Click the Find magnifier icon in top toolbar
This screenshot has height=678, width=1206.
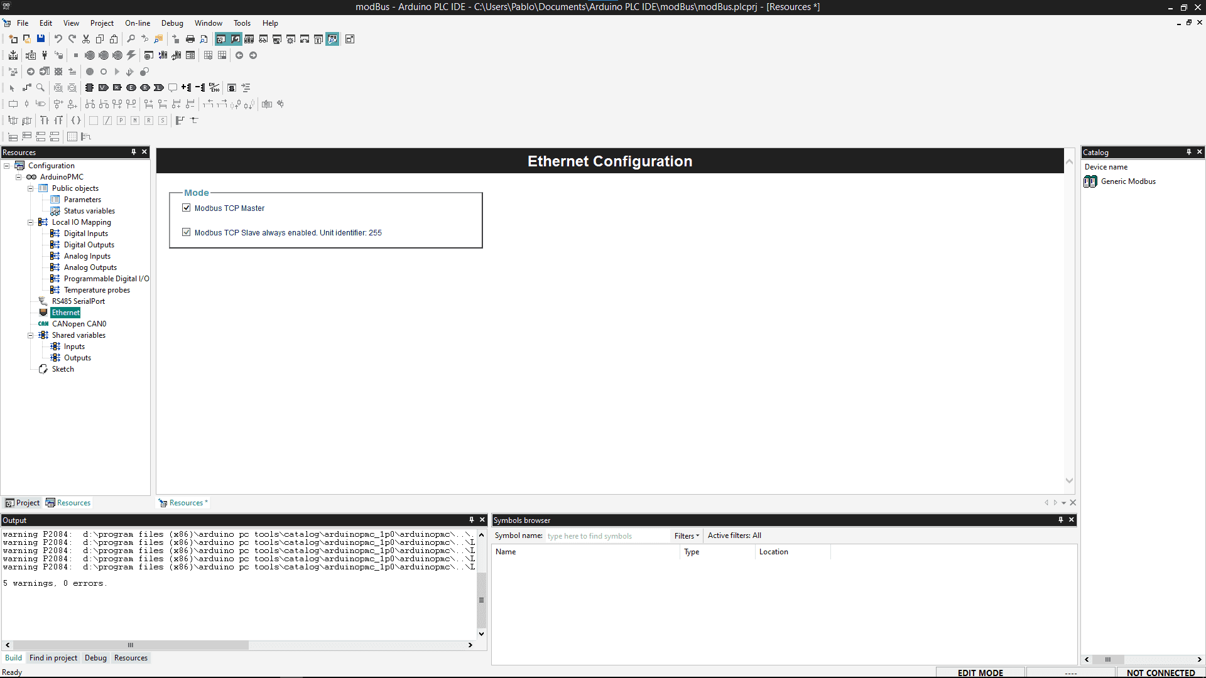(x=131, y=39)
